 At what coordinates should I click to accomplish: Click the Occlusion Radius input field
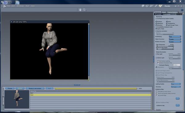pos(177,65)
